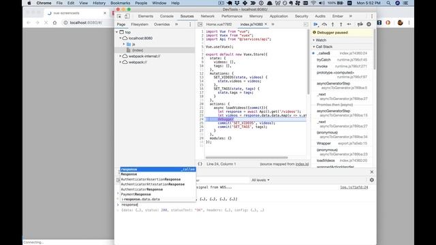436x245 pixels.
Task: Step out of current function
Action: pyautogui.click(x=341, y=24)
